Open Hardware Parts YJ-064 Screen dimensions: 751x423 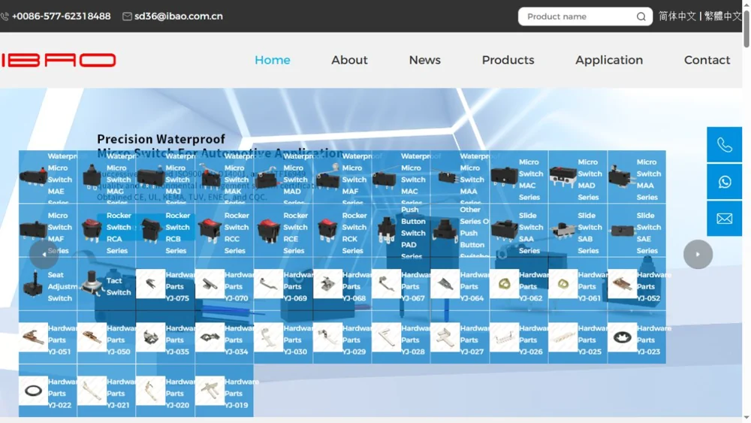coord(460,283)
